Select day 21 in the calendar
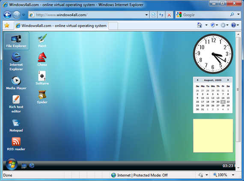244x181 pixels. pyautogui.click(x=223, y=102)
